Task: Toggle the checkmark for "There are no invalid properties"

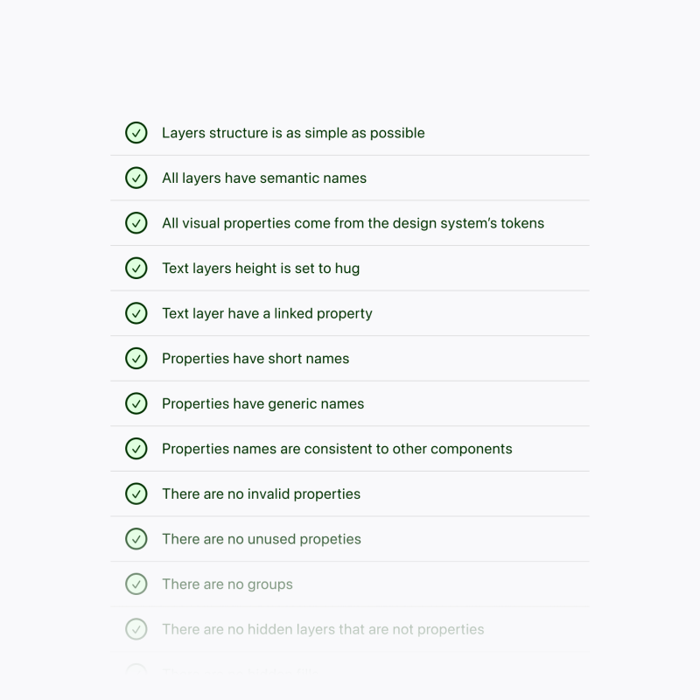Action: point(136,493)
